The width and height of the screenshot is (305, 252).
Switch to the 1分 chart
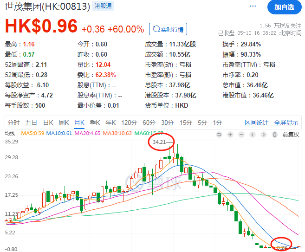coord(217,123)
